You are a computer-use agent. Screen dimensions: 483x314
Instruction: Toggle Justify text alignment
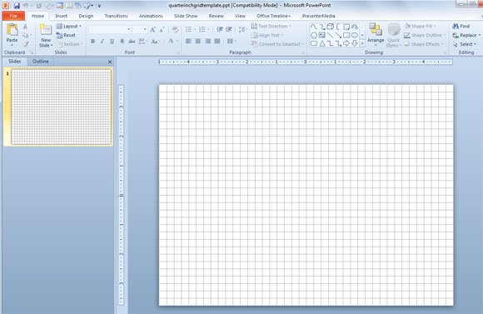(x=217, y=41)
